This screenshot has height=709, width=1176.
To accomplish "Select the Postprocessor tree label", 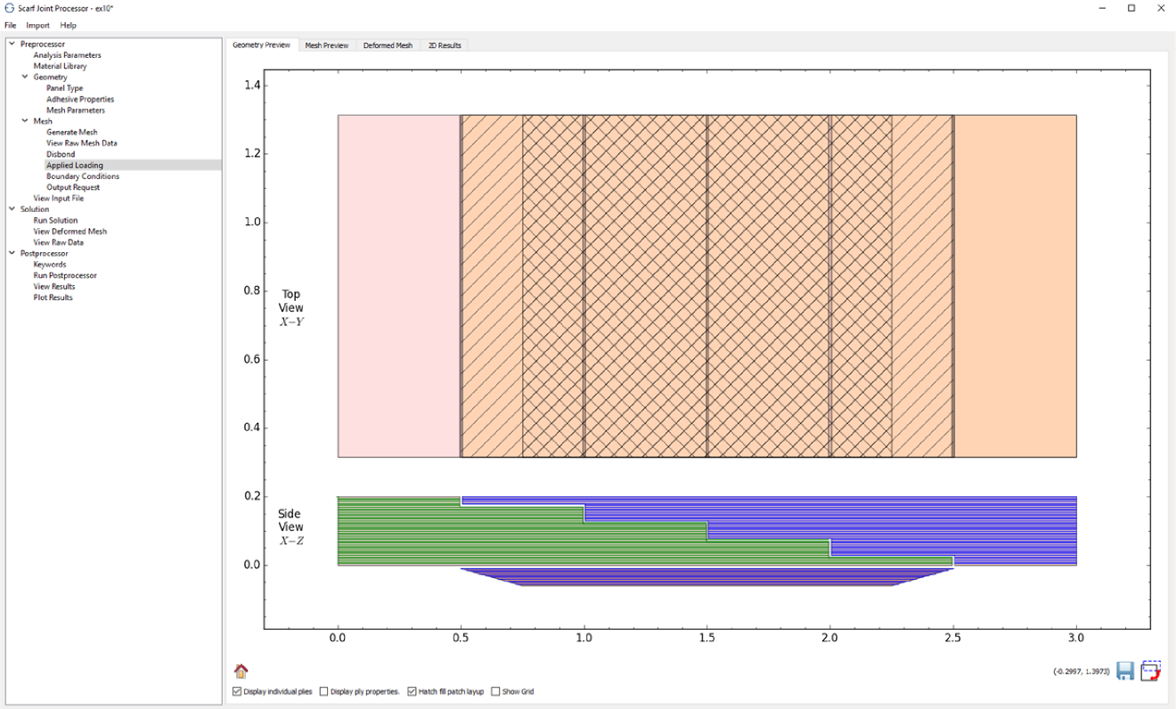I will 44,253.
